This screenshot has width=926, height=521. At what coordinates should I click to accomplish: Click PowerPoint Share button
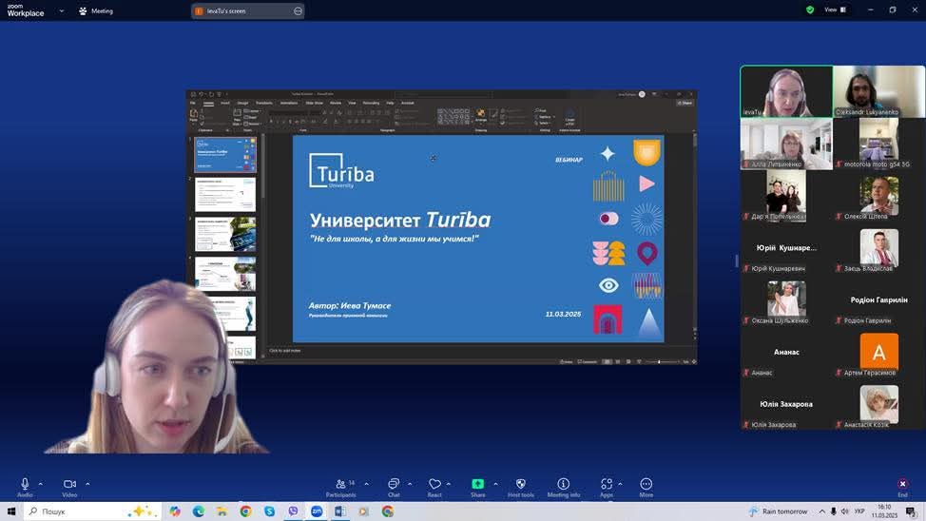[x=685, y=103]
